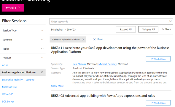The height and width of the screenshot is (107, 175).
Task: Click the search magnifier icon
Action: 170,21
